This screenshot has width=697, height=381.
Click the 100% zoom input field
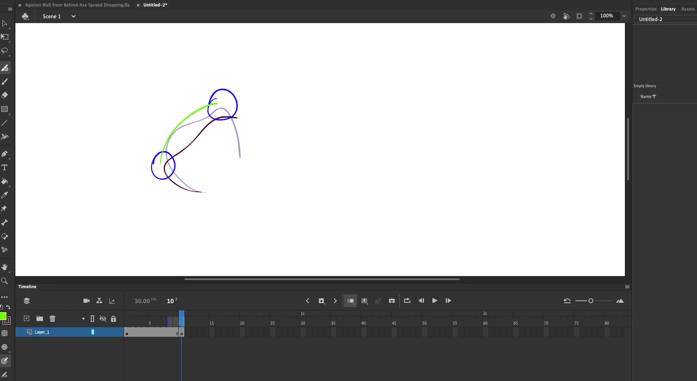pos(607,16)
